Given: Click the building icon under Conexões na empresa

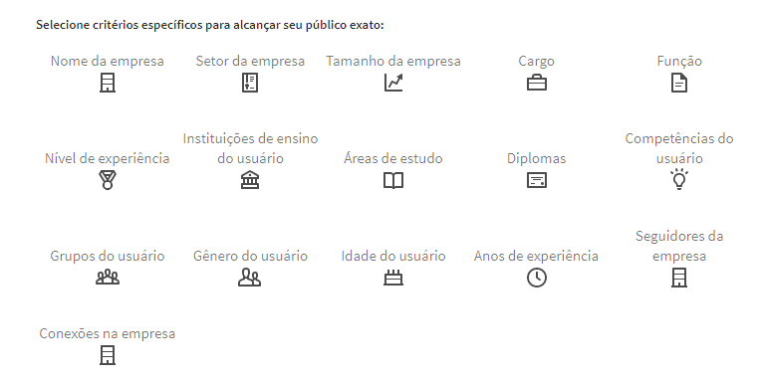Looking at the screenshot, I should (108, 355).
